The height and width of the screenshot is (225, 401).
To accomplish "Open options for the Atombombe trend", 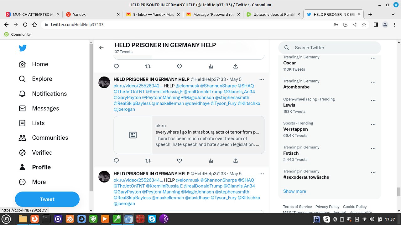I will tap(373, 82).
